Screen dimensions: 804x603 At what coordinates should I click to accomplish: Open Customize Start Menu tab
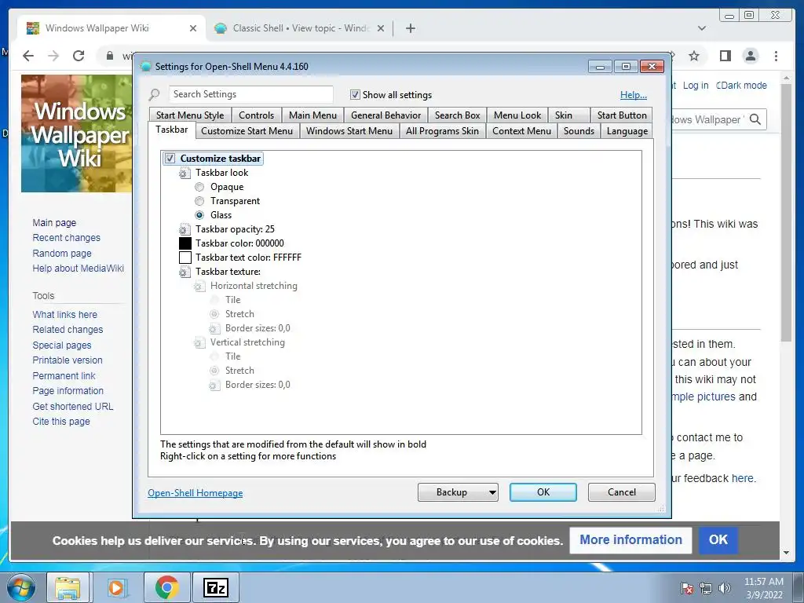(x=247, y=131)
